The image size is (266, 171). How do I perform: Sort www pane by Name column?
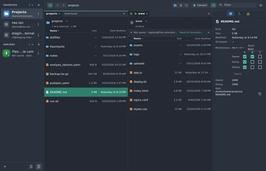click(x=138, y=38)
